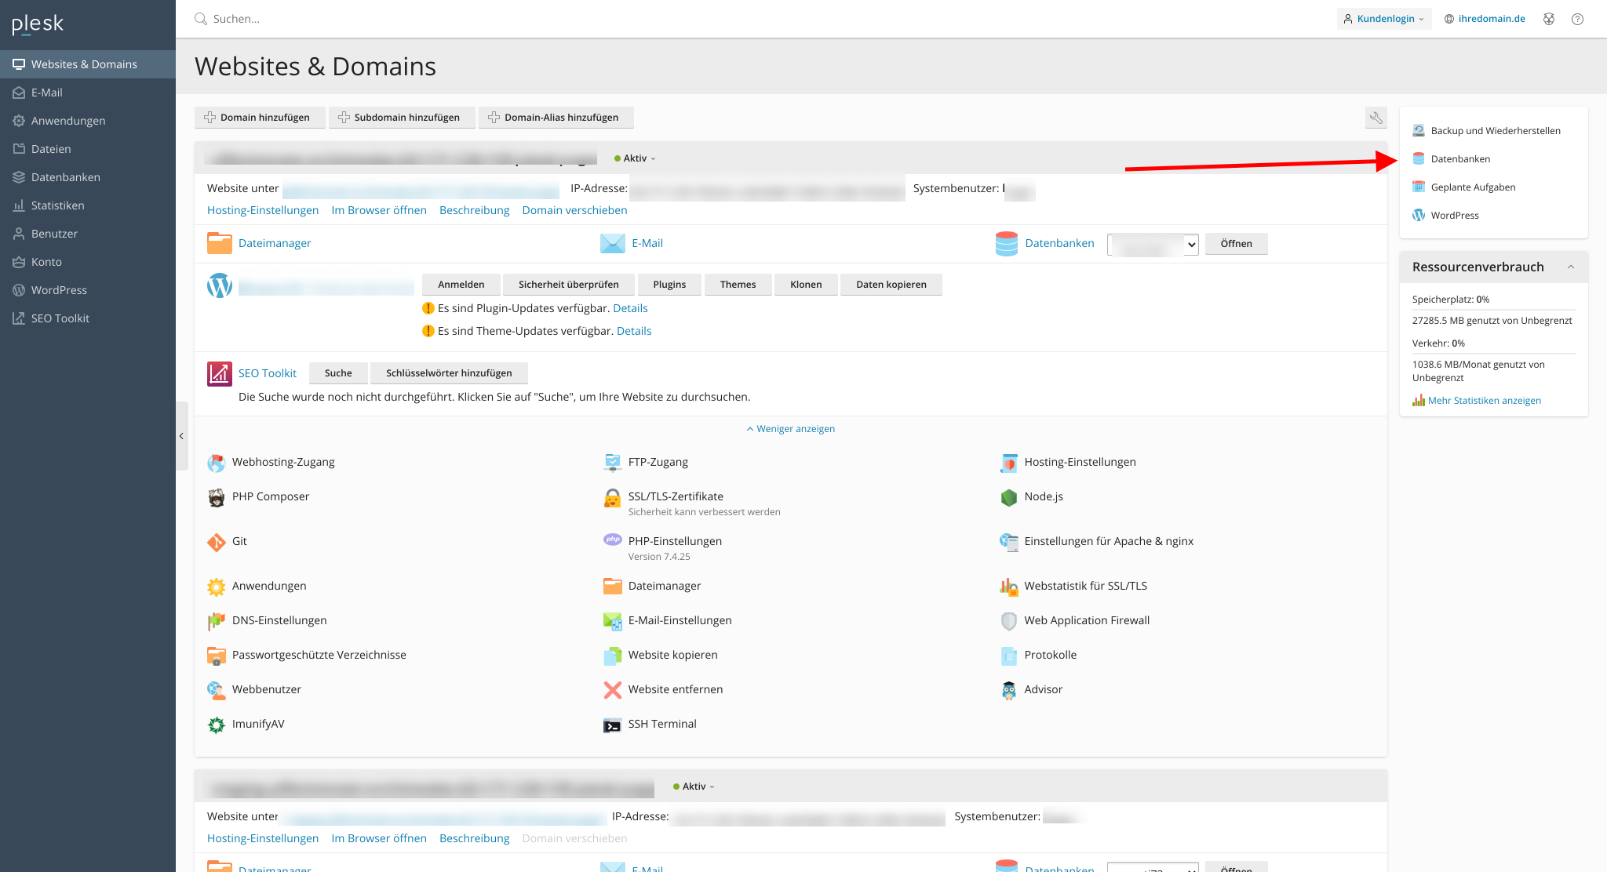Open the Kundenlogin dropdown
This screenshot has width=1607, height=872.
[x=1384, y=19]
